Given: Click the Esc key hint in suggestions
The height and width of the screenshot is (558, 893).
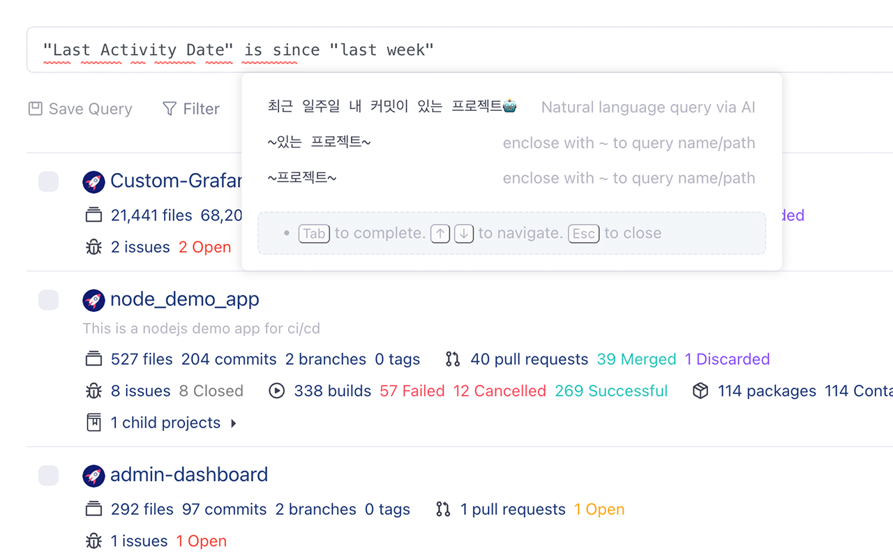Looking at the screenshot, I should [584, 234].
